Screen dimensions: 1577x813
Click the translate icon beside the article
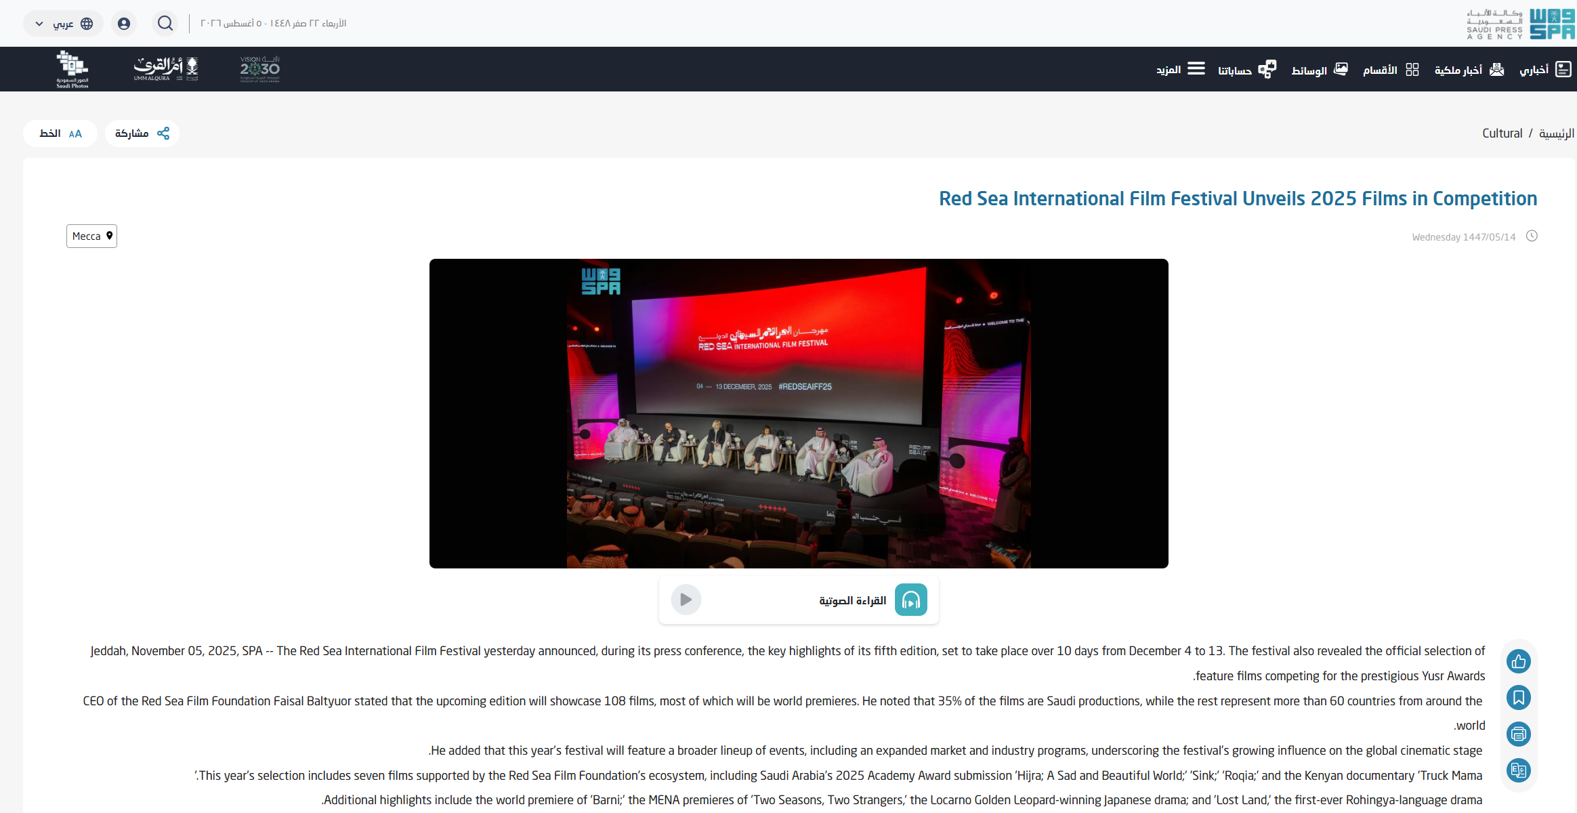click(x=1519, y=770)
